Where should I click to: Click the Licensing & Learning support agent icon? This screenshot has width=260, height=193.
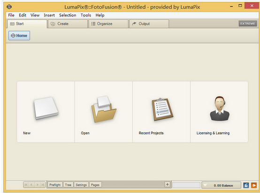(x=220, y=108)
